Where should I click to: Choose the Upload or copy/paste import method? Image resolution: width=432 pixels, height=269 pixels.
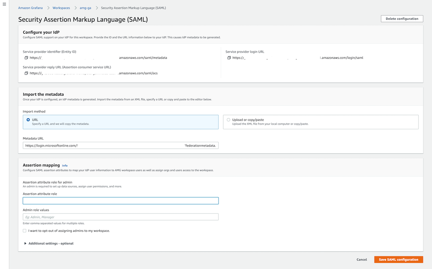228,119
